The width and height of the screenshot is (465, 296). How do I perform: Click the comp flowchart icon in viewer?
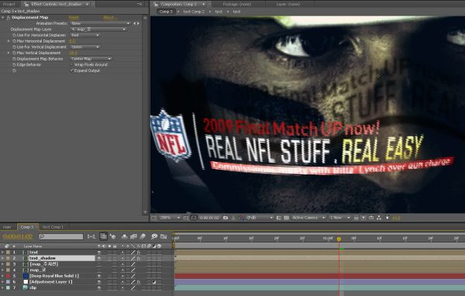(x=379, y=218)
